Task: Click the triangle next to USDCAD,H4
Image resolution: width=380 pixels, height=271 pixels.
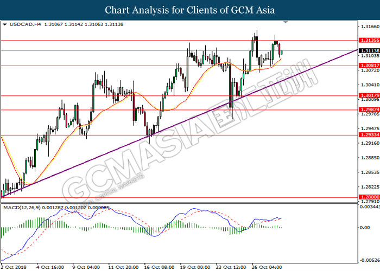Action: [4, 24]
